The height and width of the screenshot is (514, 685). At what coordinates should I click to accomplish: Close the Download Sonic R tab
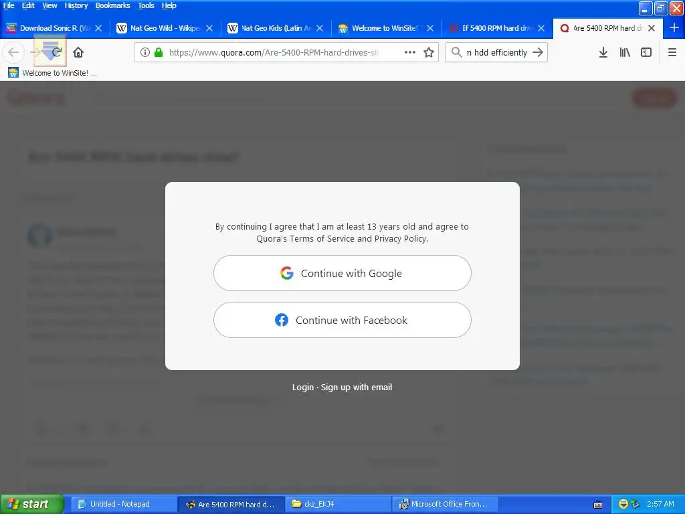click(98, 28)
